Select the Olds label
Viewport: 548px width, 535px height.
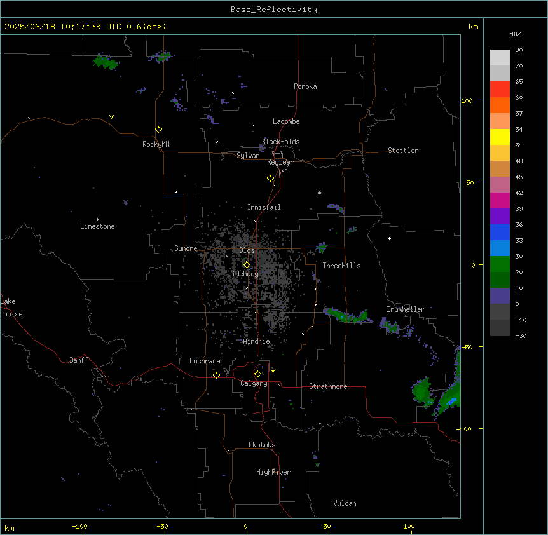coord(247,250)
